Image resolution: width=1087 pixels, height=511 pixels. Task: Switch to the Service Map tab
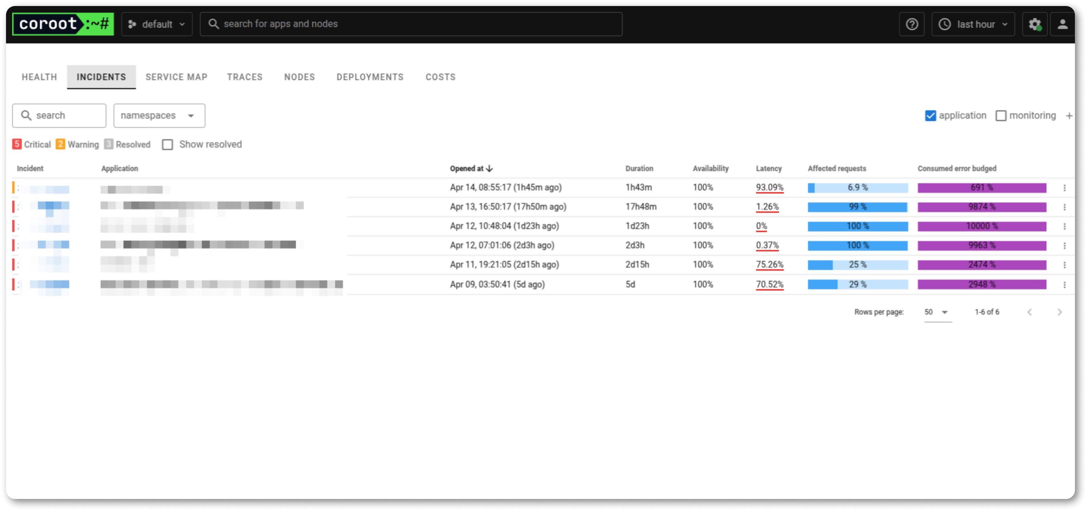pos(176,77)
